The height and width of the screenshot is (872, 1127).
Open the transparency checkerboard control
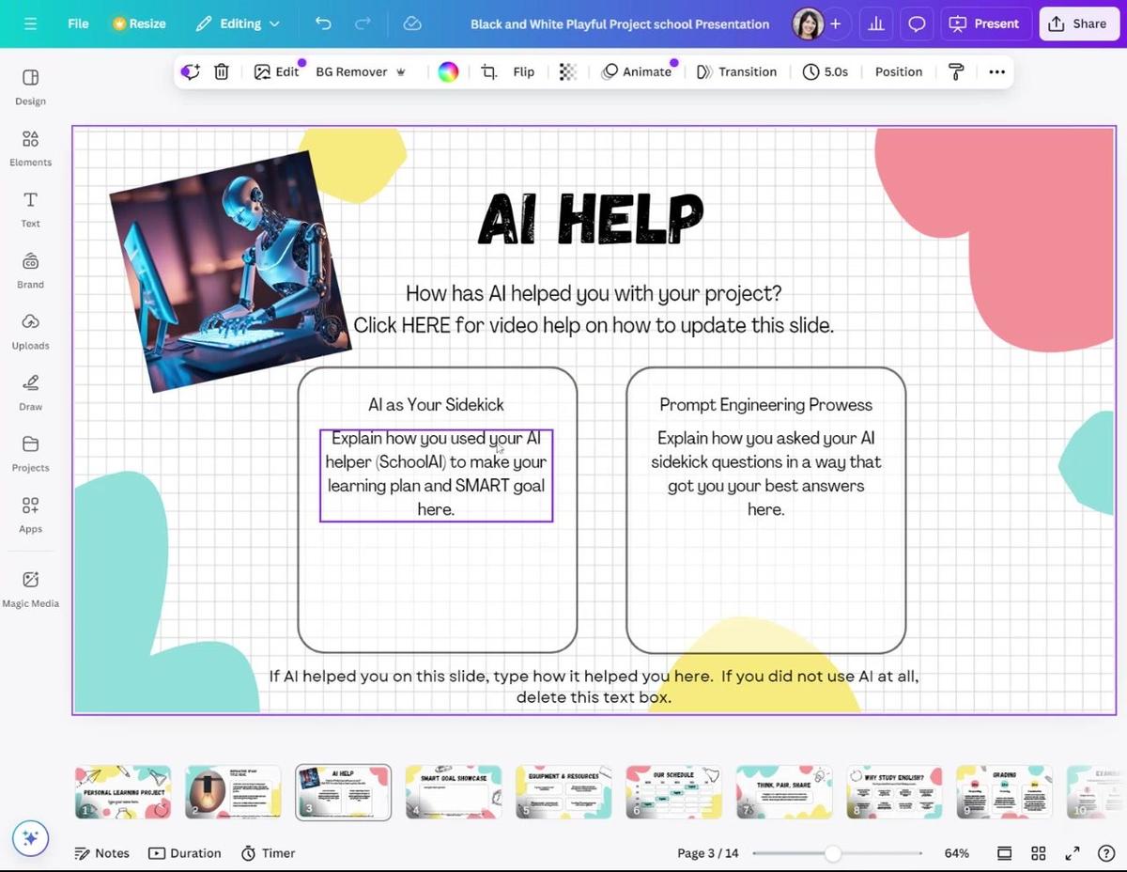click(x=567, y=71)
